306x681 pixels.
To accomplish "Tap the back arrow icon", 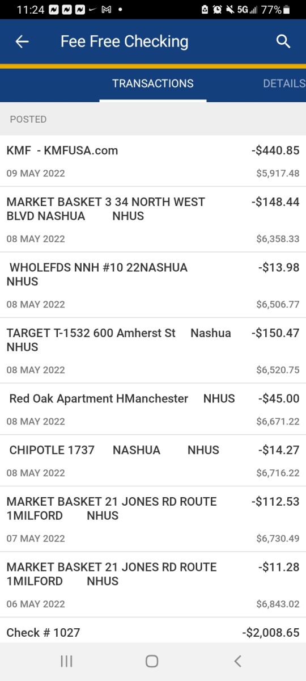I will [22, 41].
